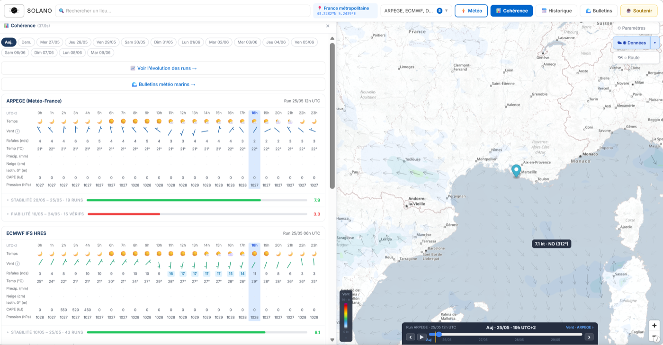
Task: Open the map info attribution icon
Action: (x=657, y=339)
